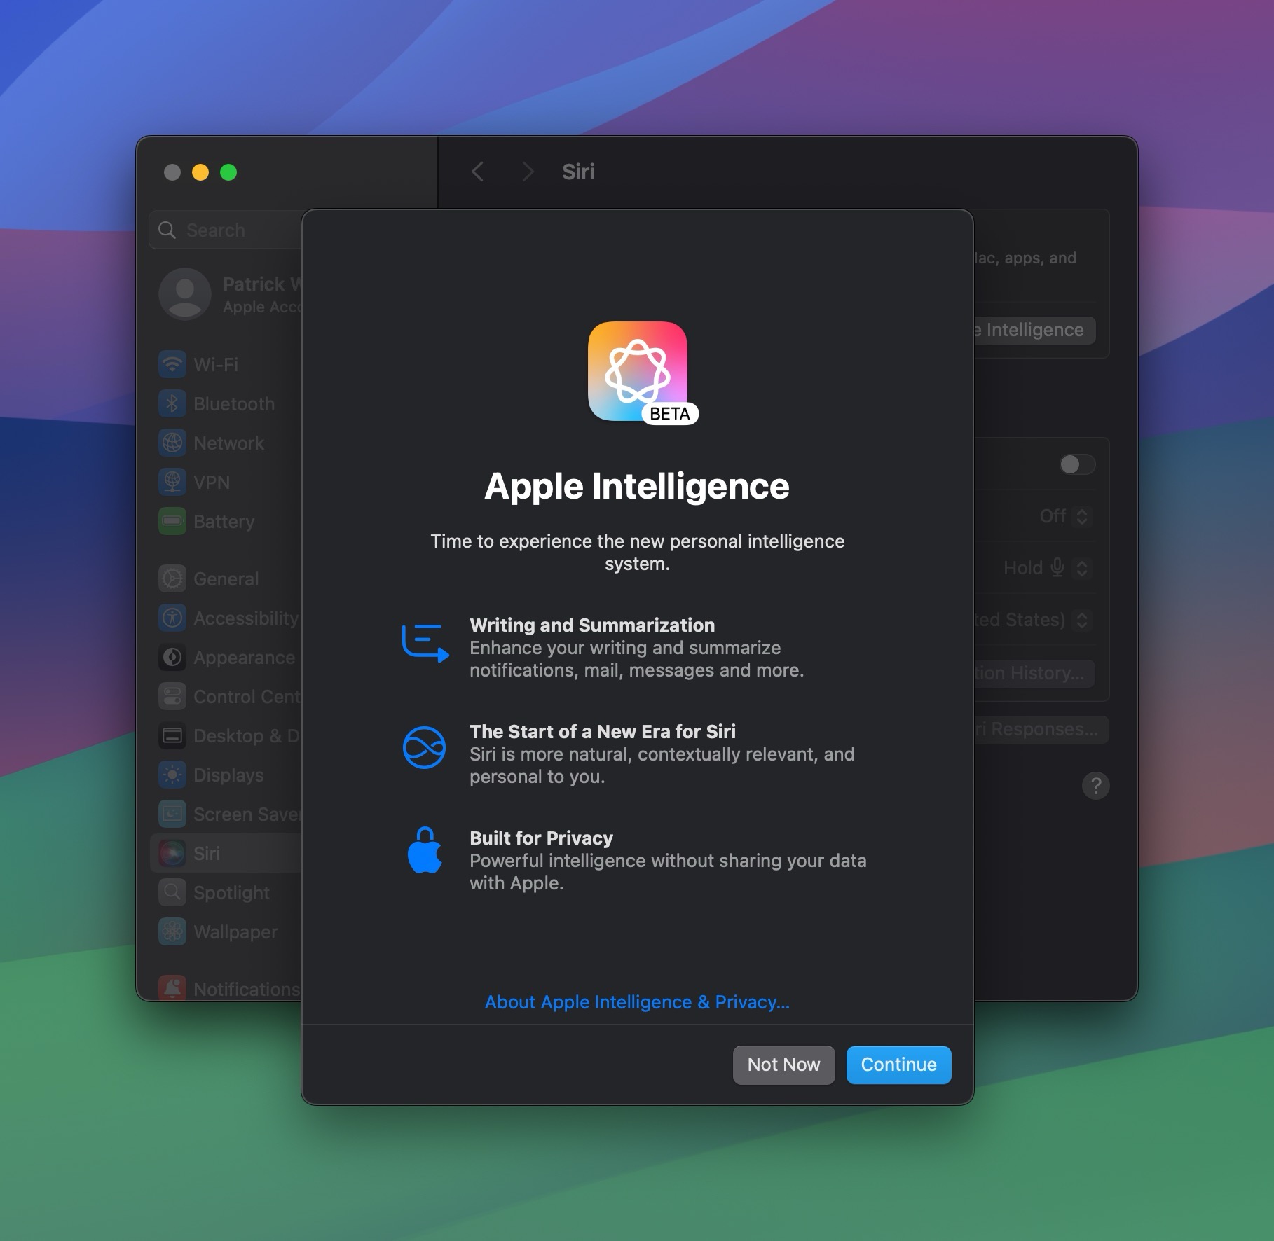Open the Notifications pane icon
Viewport: 1274px width, 1241px height.
pos(172,988)
